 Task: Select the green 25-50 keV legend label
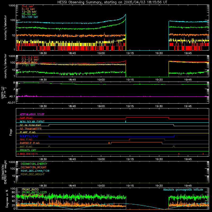[x=29, y=14]
